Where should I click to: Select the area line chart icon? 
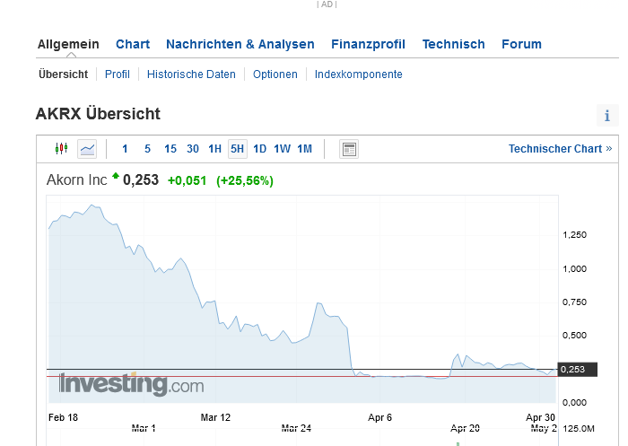pyautogui.click(x=87, y=148)
